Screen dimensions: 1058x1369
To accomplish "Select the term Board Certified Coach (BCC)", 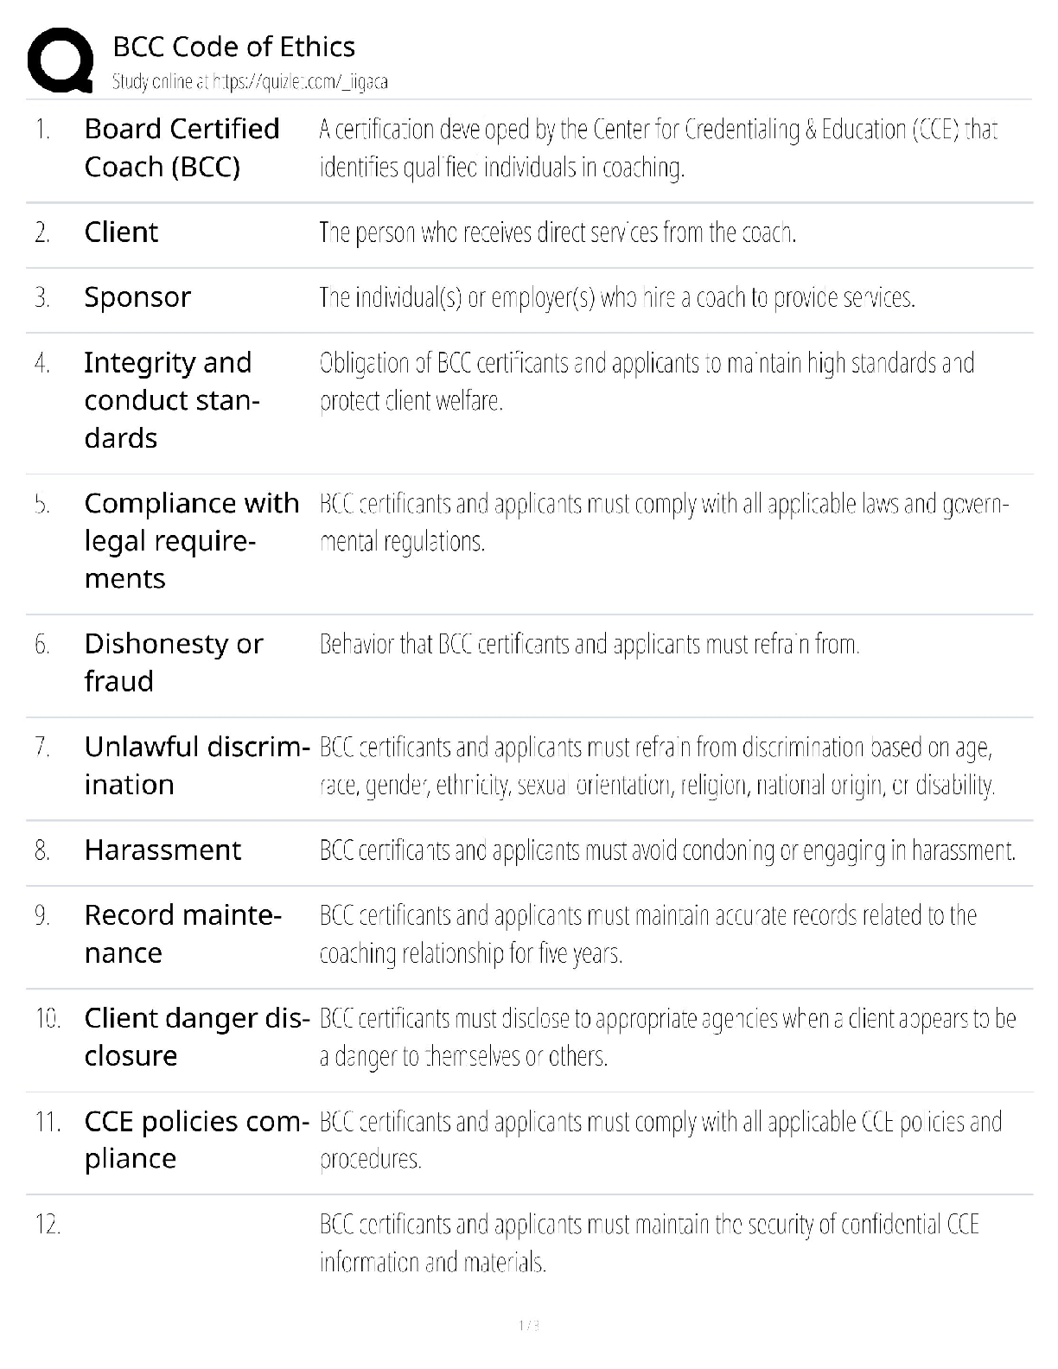I will tap(182, 148).
